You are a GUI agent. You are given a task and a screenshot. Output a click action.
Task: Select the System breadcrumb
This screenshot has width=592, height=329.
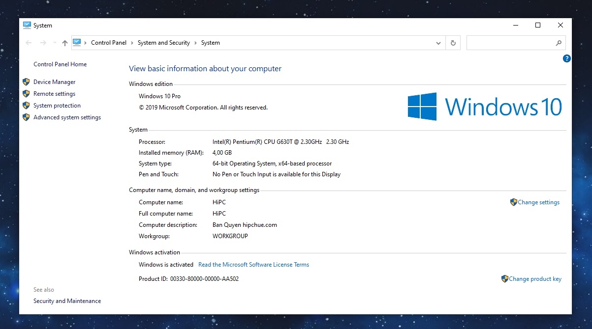pos(211,43)
